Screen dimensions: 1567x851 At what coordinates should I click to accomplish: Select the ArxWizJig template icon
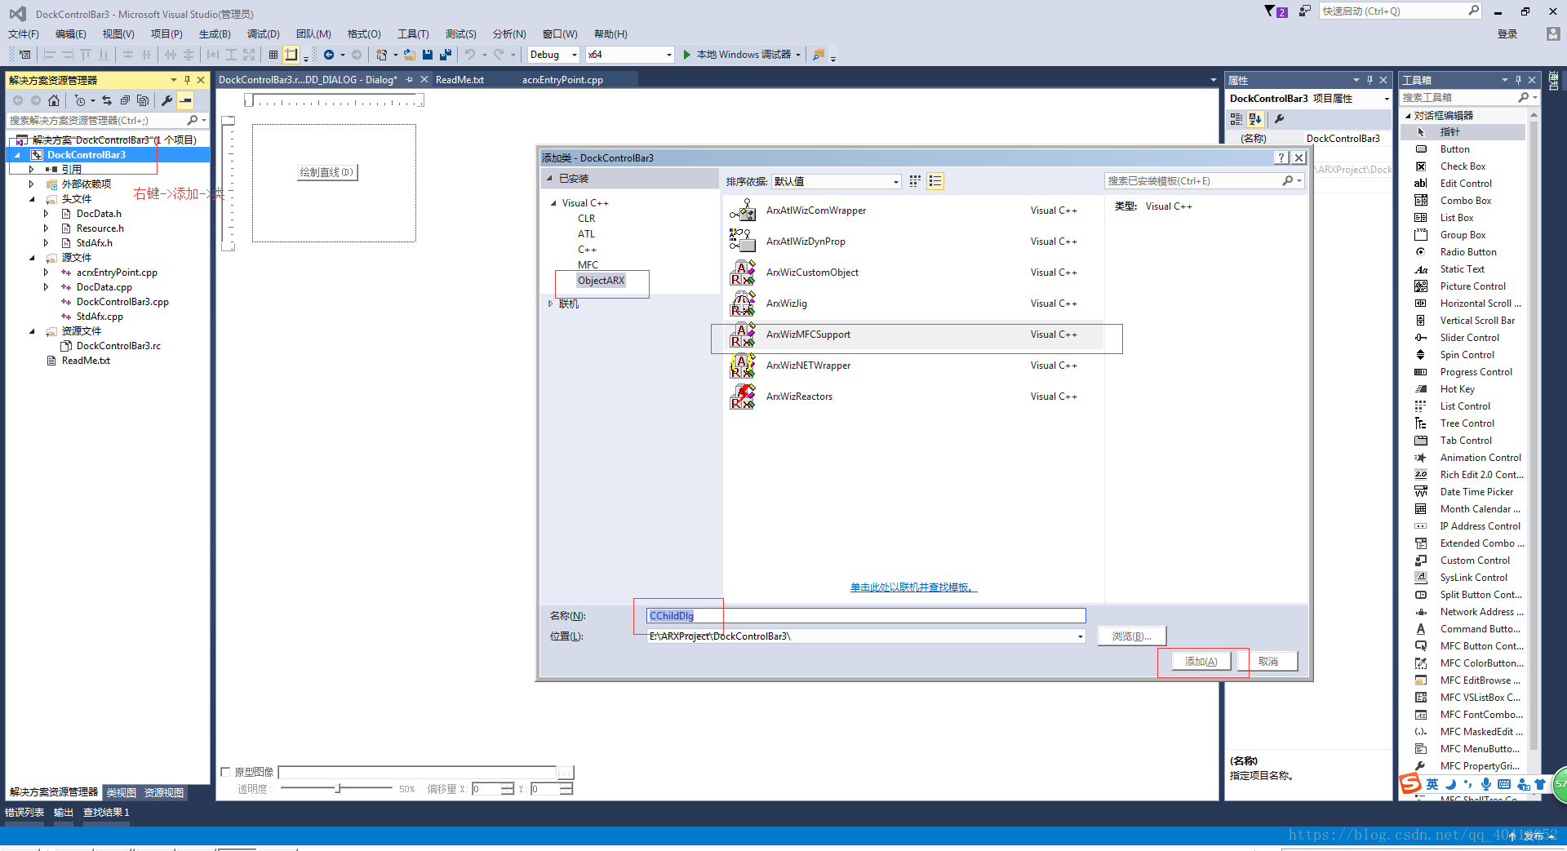742,304
